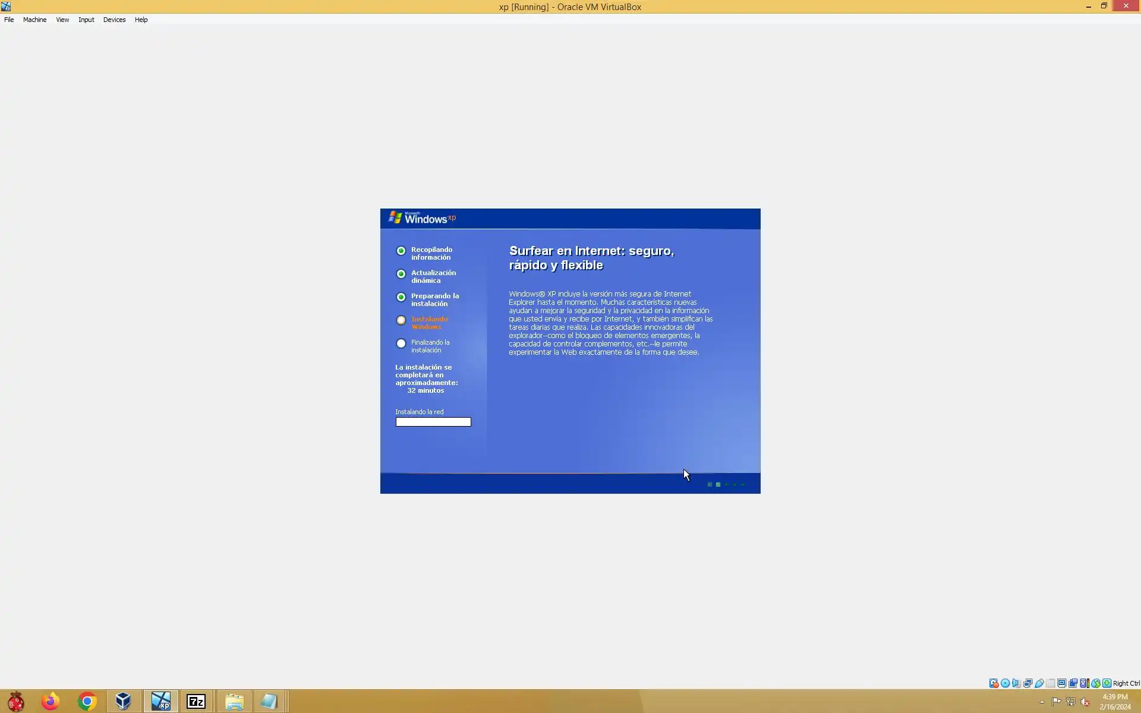Click the USB devices status icon
Image resolution: width=1141 pixels, height=713 pixels.
(1039, 683)
